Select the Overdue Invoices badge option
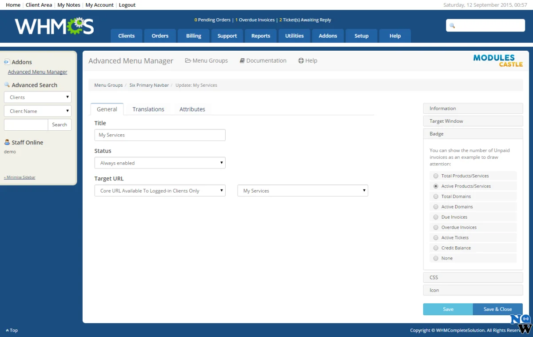The width and height of the screenshot is (533, 337). click(436, 228)
